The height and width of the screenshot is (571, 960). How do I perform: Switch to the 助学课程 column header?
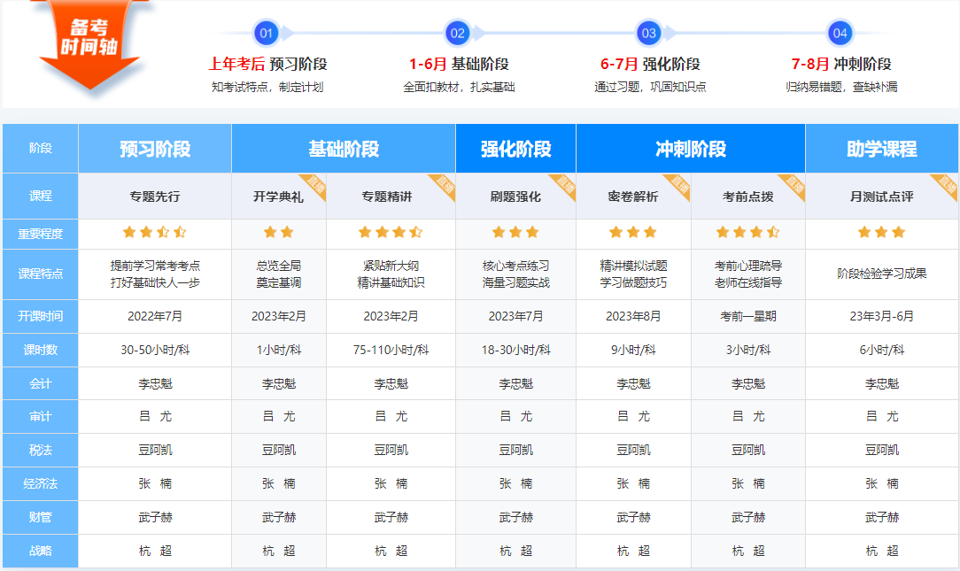pos(881,148)
